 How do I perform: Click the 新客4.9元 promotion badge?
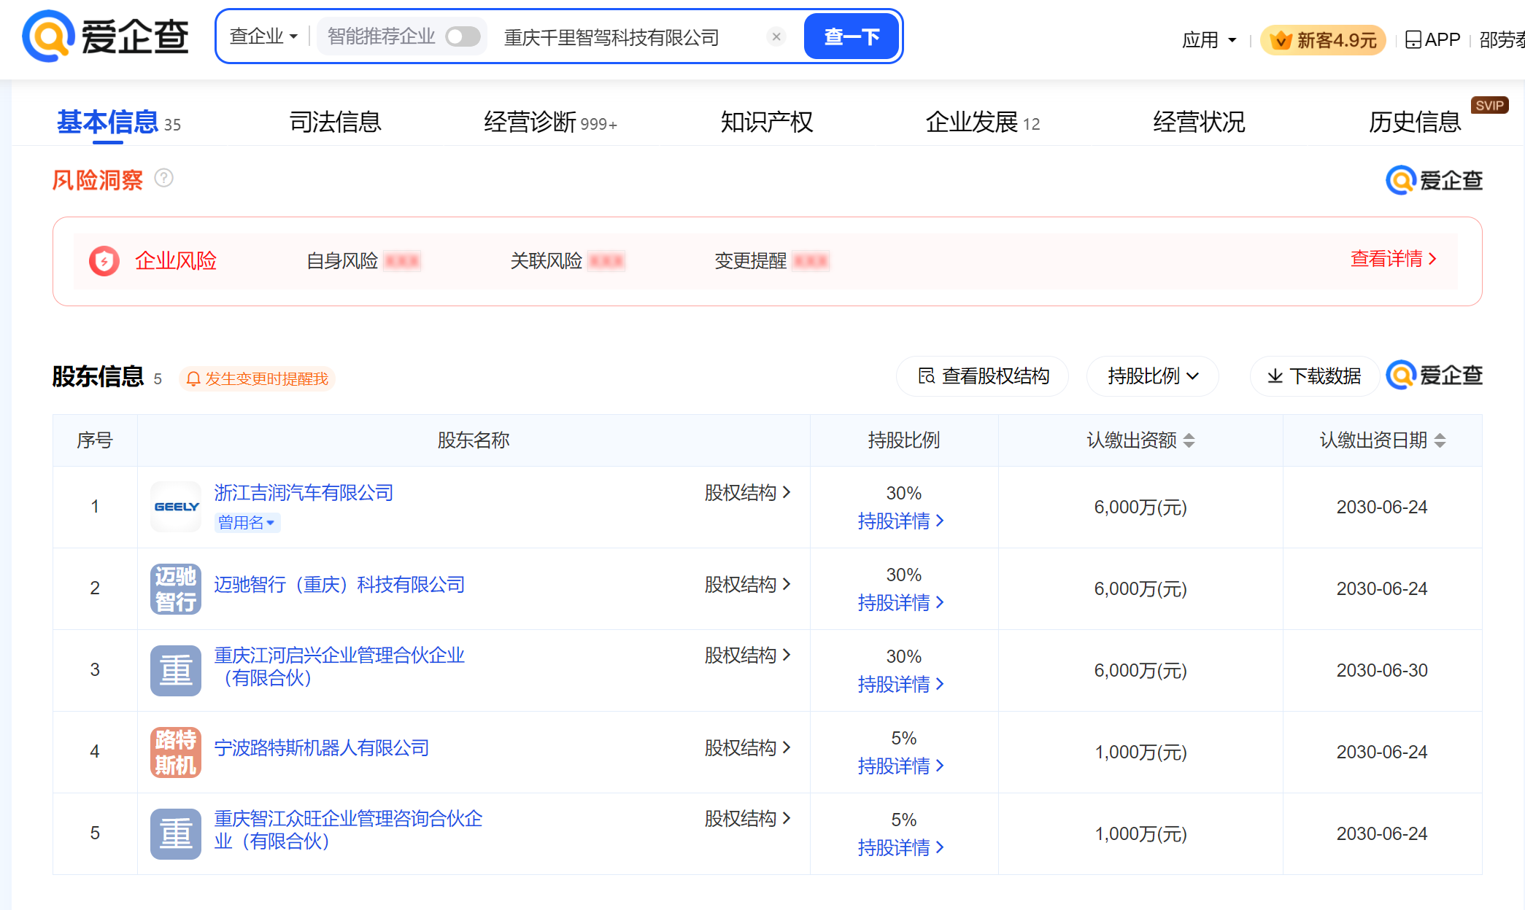click(1322, 39)
